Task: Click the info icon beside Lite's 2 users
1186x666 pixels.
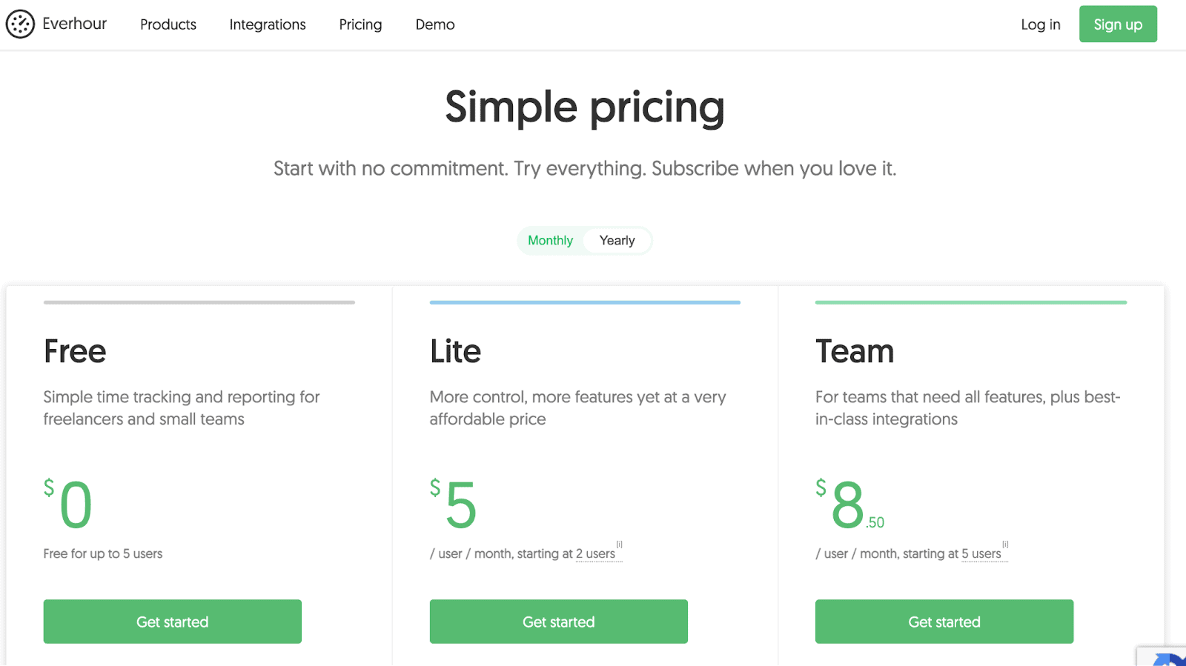Action: 620,545
